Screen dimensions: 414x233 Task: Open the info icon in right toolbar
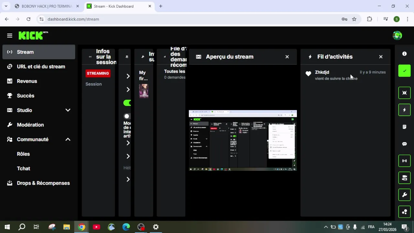pyautogui.click(x=404, y=54)
